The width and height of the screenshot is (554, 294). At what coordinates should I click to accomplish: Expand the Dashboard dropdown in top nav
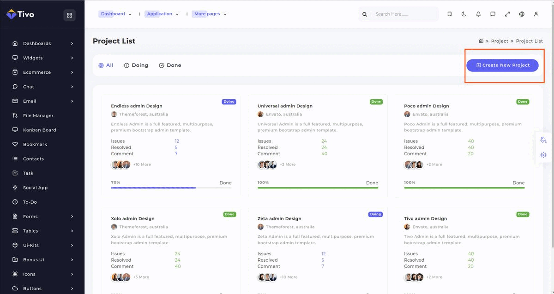coord(115,14)
